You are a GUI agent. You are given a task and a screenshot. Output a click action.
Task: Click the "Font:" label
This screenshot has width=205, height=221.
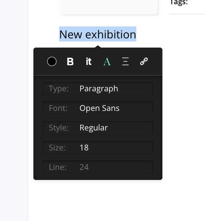[58, 108]
